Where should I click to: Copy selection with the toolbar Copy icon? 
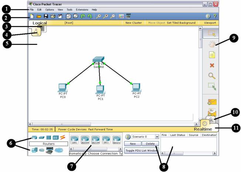[68, 16]
